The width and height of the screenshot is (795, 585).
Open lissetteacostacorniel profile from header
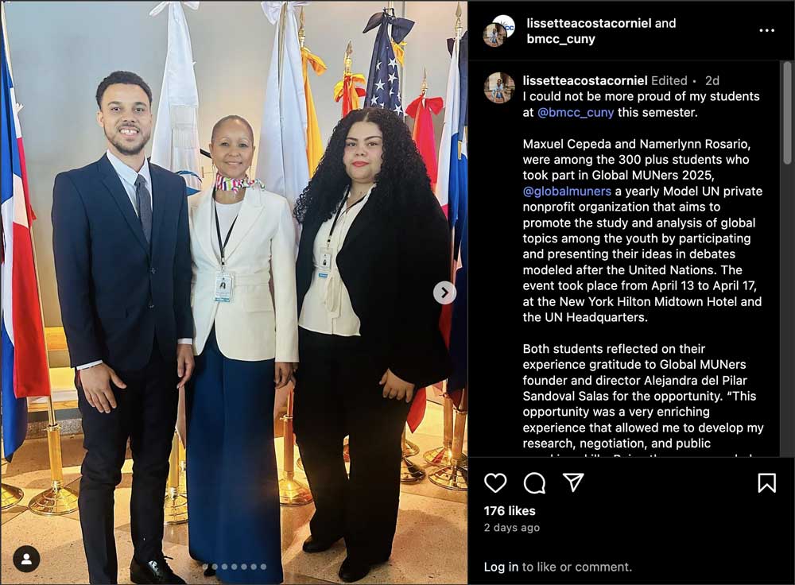tap(588, 23)
